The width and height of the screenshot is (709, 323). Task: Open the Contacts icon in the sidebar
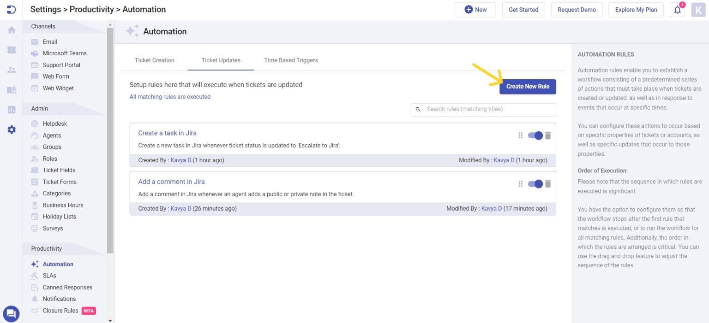click(11, 70)
